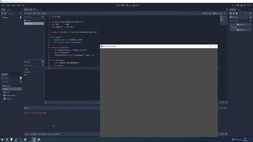
Task: Open script attached to Server node
Action: tap(21, 17)
